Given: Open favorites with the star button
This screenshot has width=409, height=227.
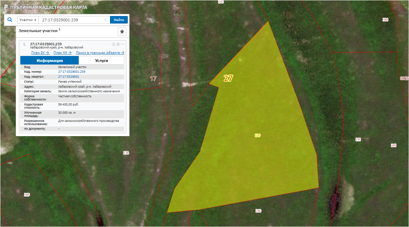Looking at the screenshot, I should point(122,32).
